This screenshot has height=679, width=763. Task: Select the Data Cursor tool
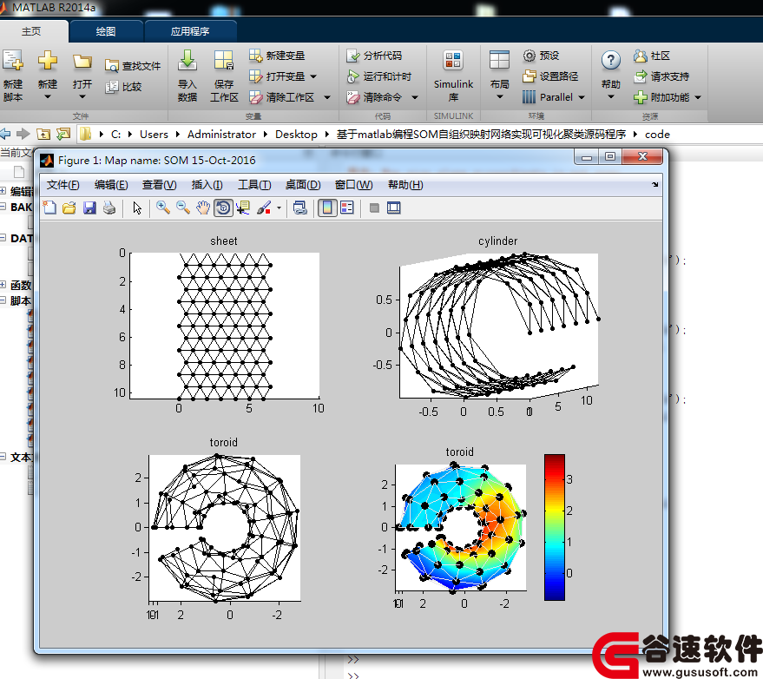pos(243,208)
